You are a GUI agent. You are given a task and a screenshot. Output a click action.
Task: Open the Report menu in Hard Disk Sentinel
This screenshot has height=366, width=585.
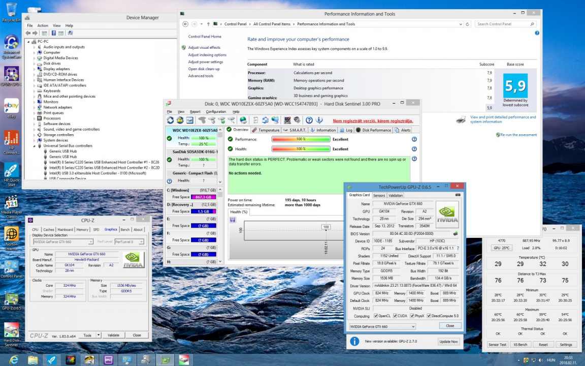tap(195, 112)
